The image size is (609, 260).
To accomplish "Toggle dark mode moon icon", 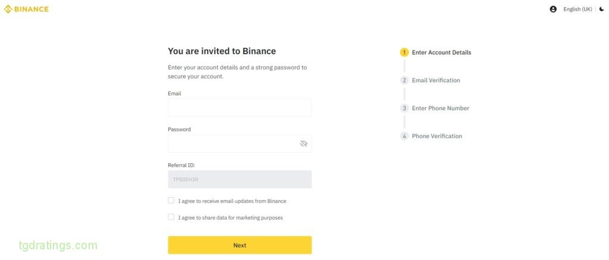I will pos(602,9).
